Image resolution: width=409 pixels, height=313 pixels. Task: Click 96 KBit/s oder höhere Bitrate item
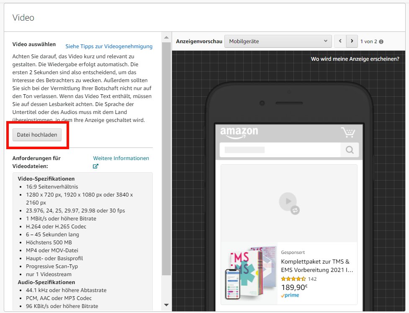tap(62, 306)
